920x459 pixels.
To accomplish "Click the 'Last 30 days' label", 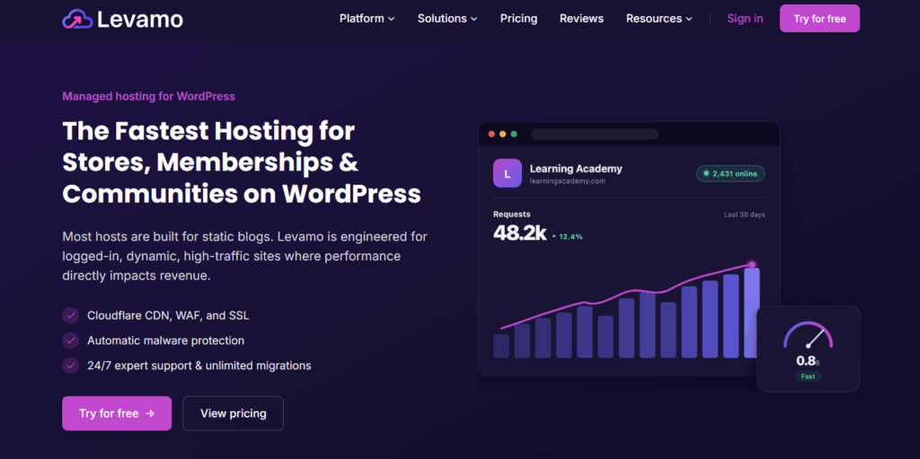I will 744,215.
